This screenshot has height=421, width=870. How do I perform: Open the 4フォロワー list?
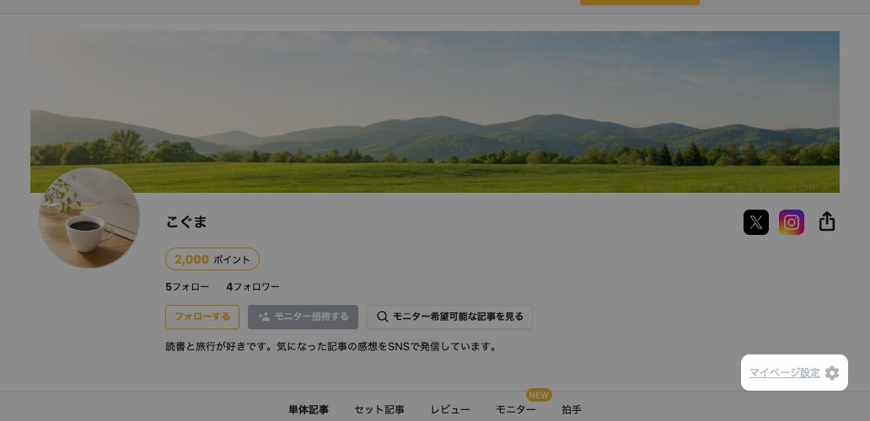[x=253, y=287]
